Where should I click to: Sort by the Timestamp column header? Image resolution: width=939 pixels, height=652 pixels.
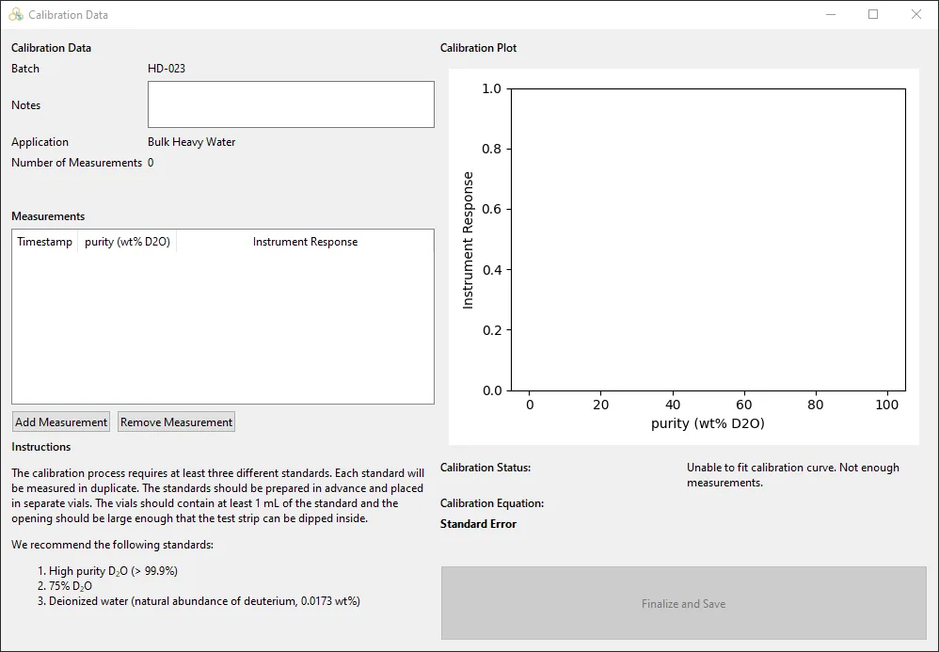coord(44,242)
